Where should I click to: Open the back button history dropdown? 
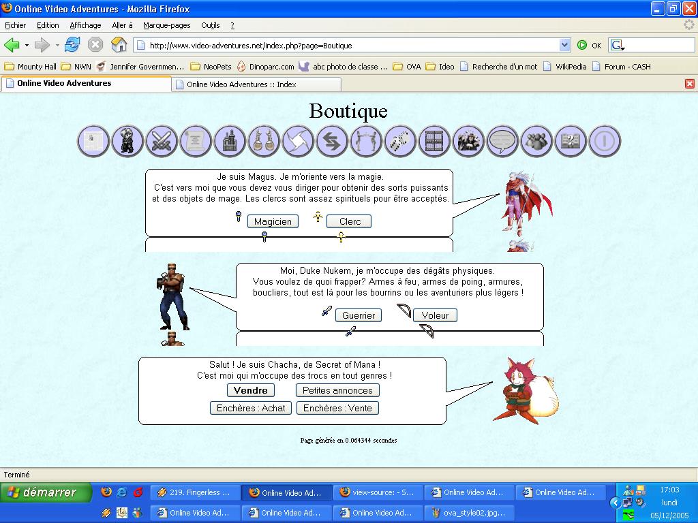27,46
